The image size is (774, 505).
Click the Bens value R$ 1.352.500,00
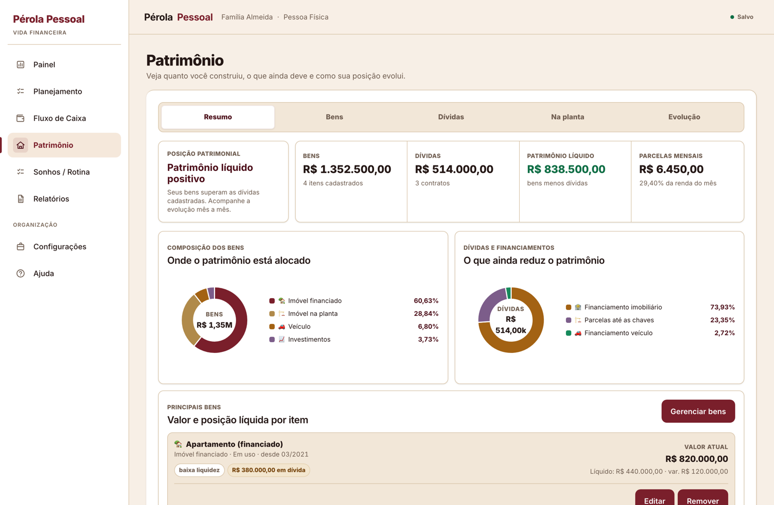pyautogui.click(x=347, y=169)
